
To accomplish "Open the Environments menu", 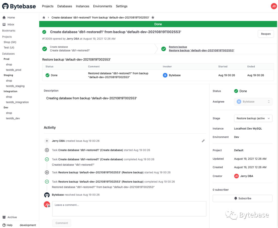I will (103, 6).
